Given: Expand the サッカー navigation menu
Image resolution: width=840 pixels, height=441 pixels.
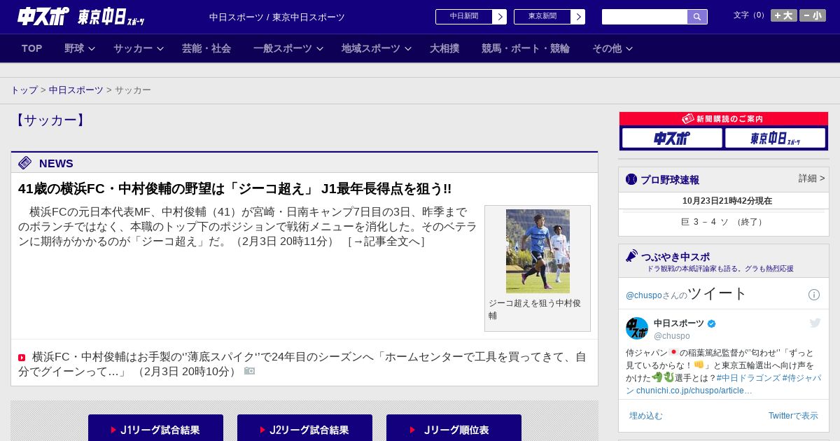Looking at the screenshot, I should point(139,48).
